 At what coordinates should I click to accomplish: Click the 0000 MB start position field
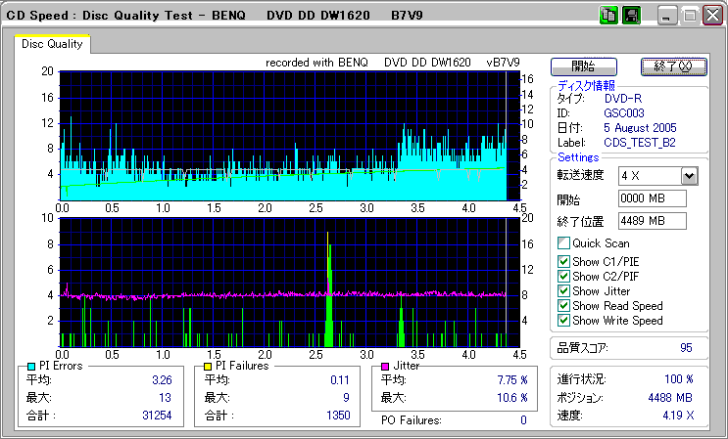(653, 198)
